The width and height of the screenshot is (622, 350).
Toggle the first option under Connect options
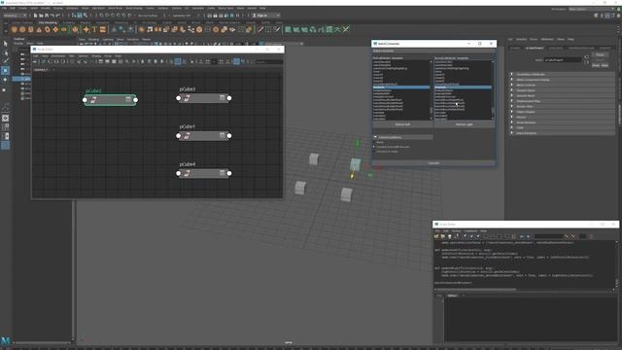(374, 142)
